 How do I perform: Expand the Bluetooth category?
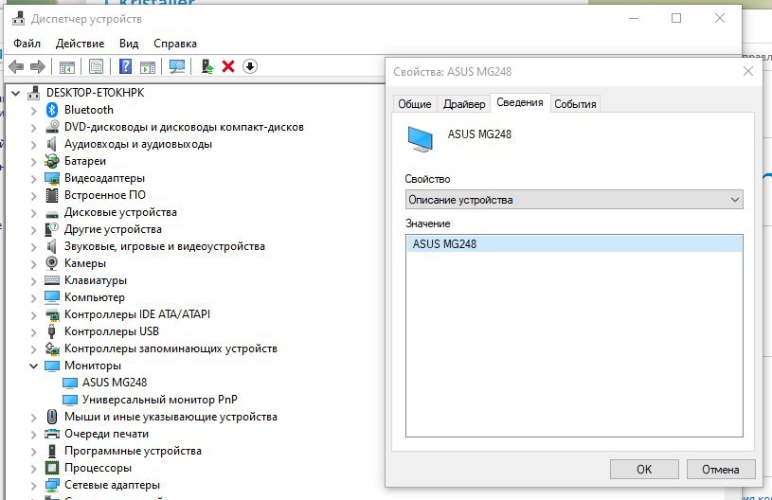click(33, 111)
